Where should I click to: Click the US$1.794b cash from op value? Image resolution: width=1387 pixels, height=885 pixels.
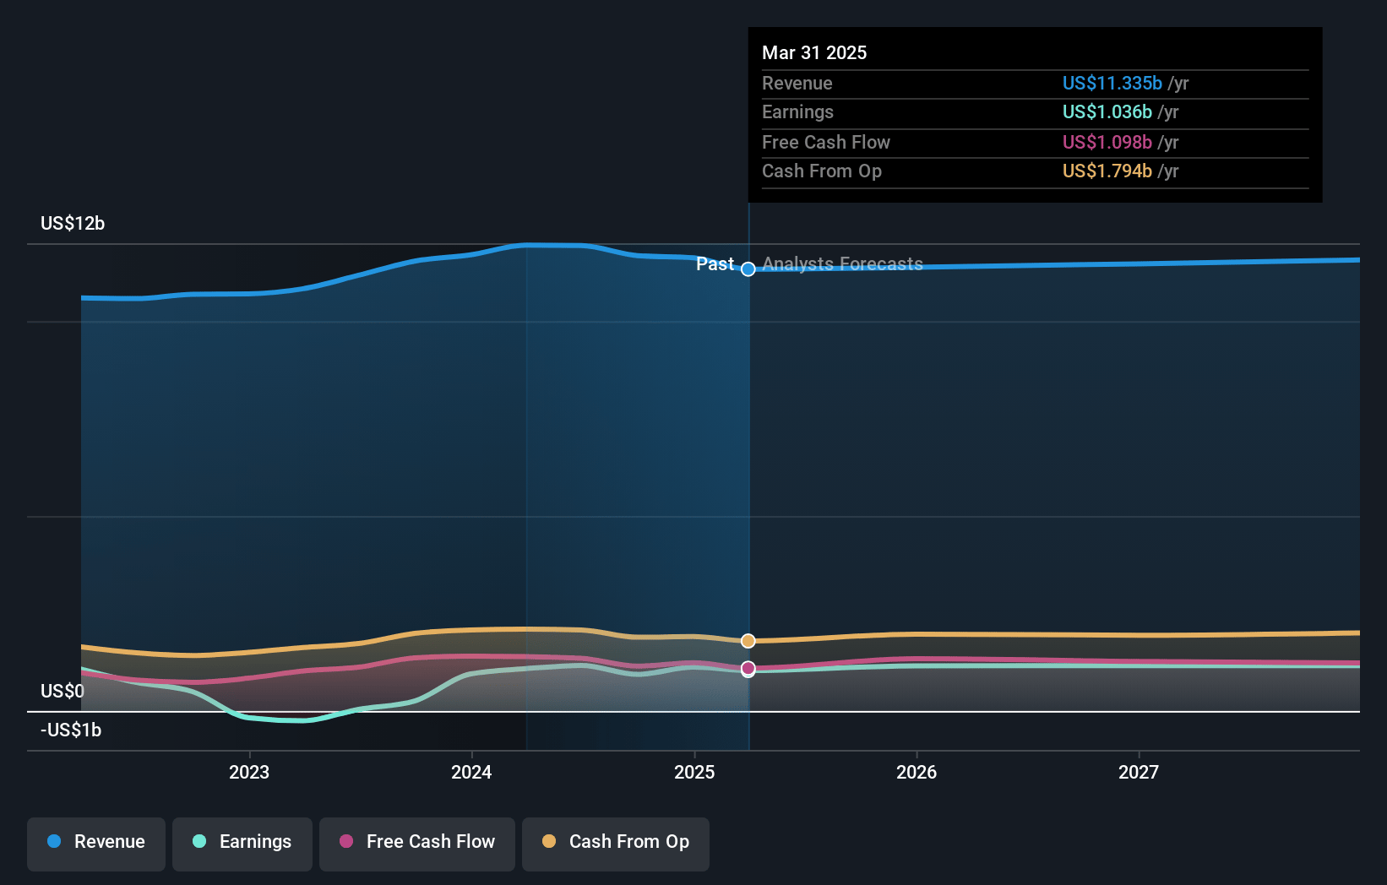coord(1107,171)
